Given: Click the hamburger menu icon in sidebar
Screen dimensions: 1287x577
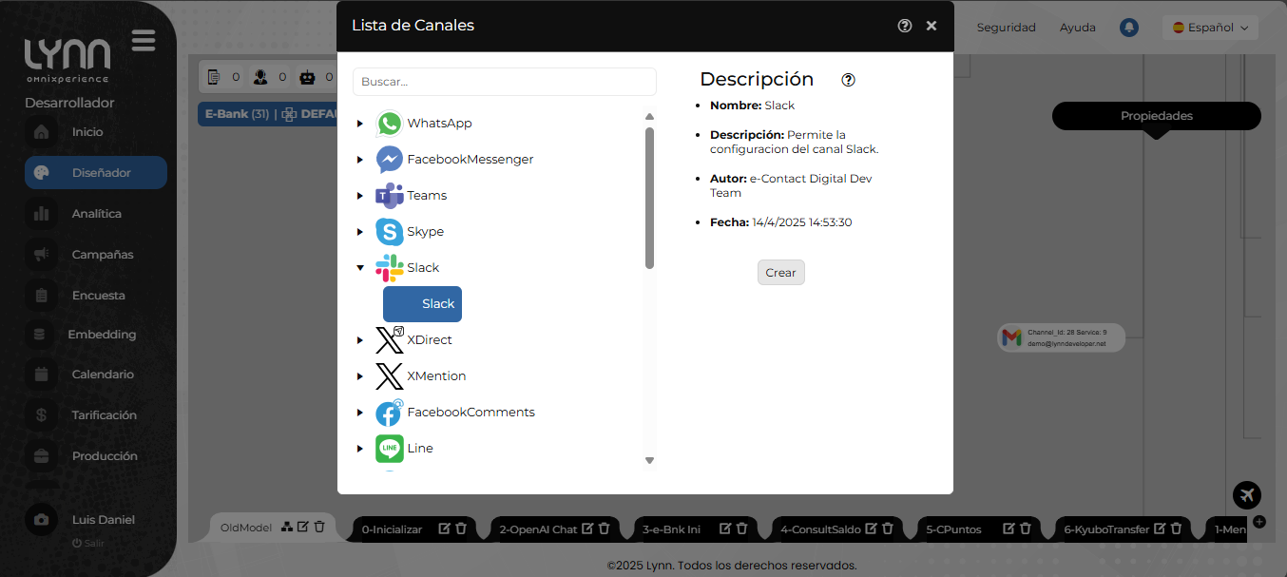Looking at the screenshot, I should tap(144, 41).
